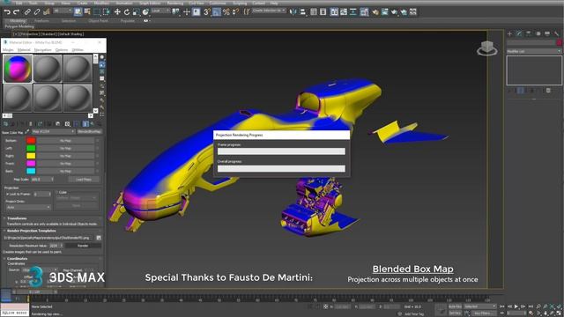Open the Rendering menu
Viewport: 564px width, 317px height.
pos(175,3)
